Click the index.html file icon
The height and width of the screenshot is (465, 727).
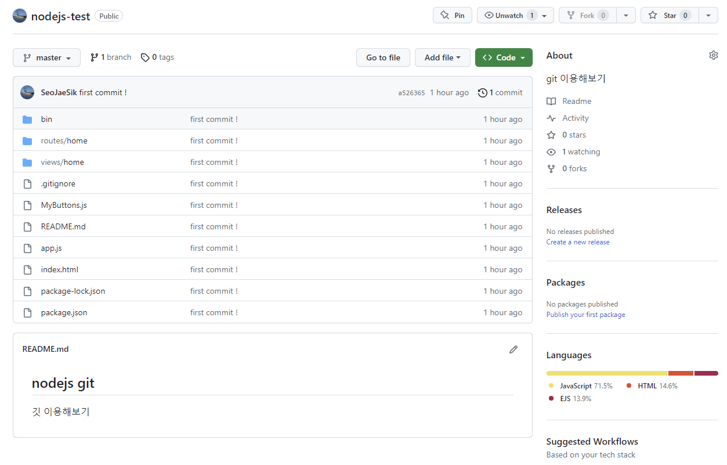click(27, 269)
